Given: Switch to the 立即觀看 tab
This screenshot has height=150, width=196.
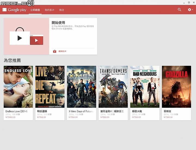Looking at the screenshot, I should [x=35, y=10].
